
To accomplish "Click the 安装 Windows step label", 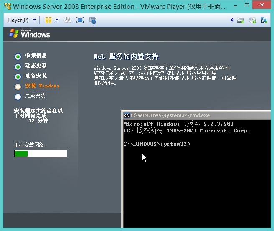I will click(42, 86).
